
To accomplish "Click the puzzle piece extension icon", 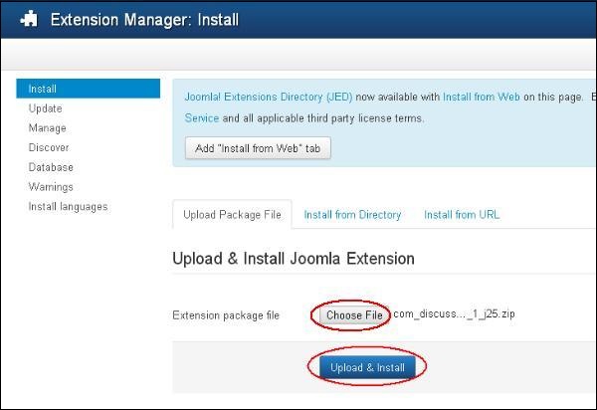I will click(29, 19).
